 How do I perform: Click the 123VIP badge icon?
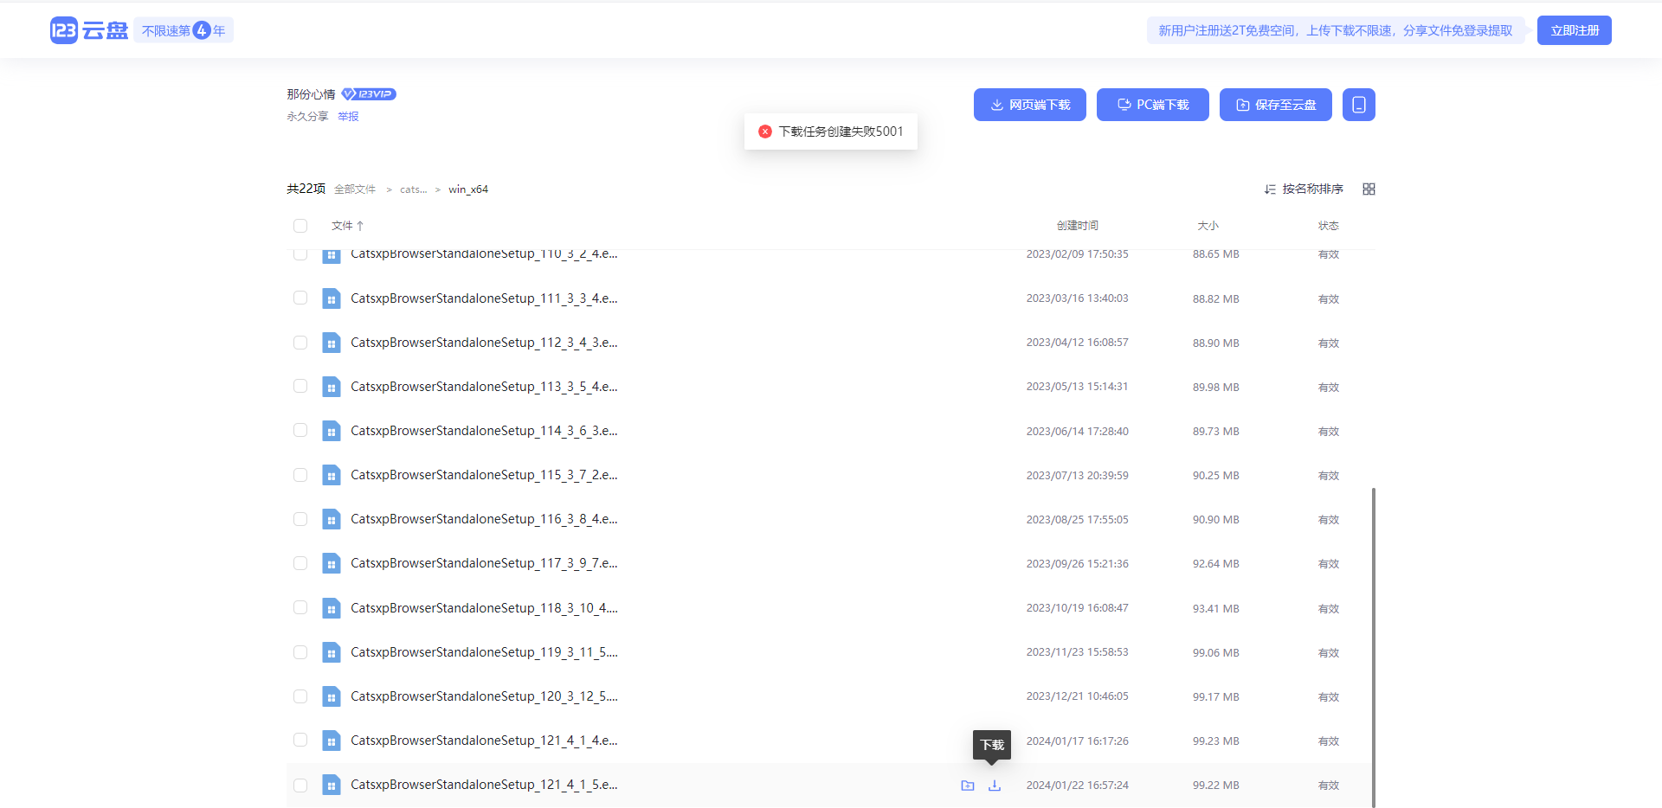click(x=369, y=94)
